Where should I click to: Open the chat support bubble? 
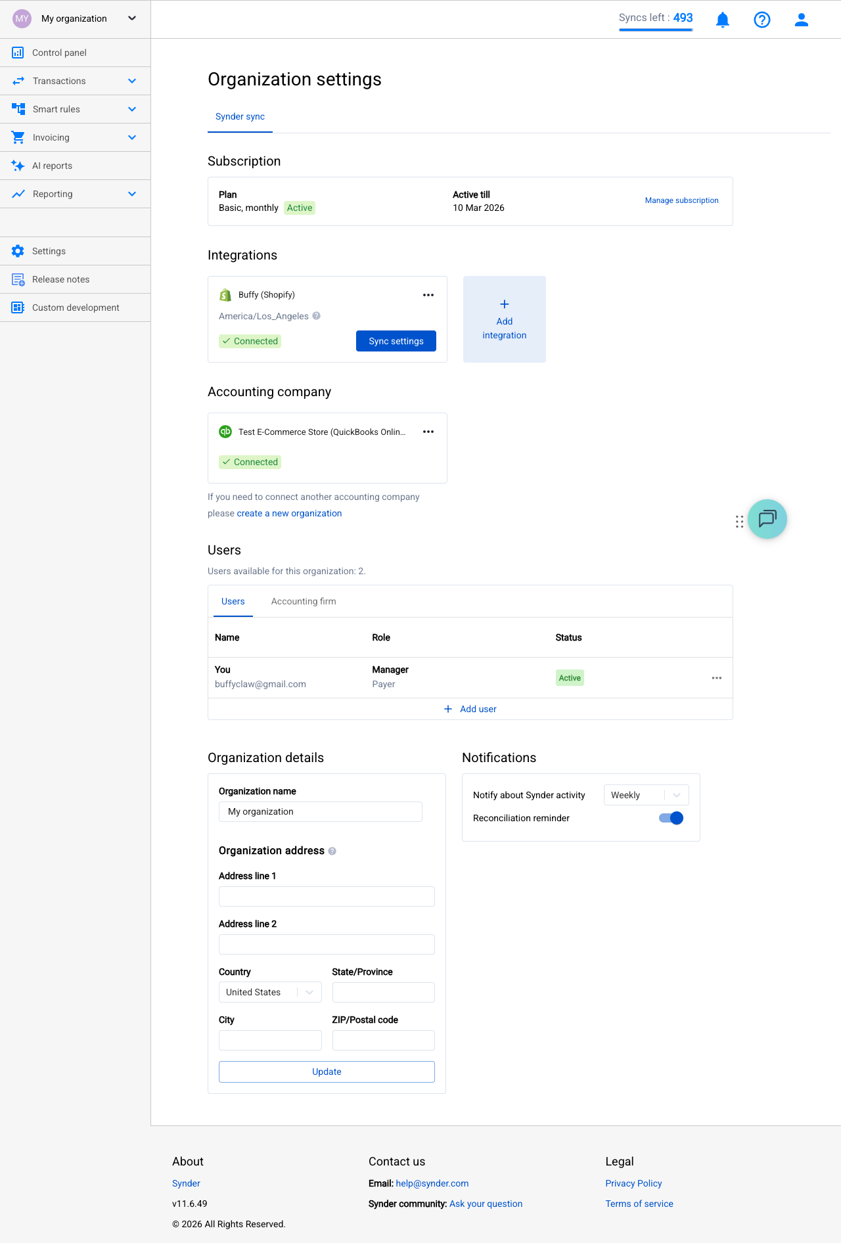pyautogui.click(x=767, y=519)
